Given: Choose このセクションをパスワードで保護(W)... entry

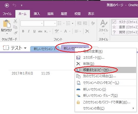Looking at the screenshot, I should [x=106, y=102].
